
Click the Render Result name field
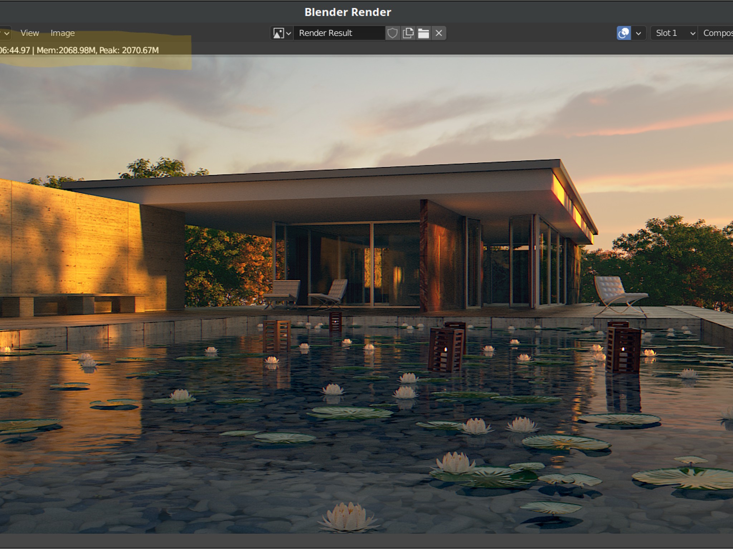click(x=339, y=33)
